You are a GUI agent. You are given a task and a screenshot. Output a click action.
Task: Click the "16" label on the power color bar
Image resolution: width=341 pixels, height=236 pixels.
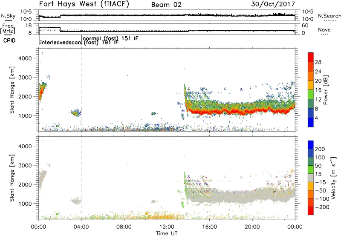(318, 90)
